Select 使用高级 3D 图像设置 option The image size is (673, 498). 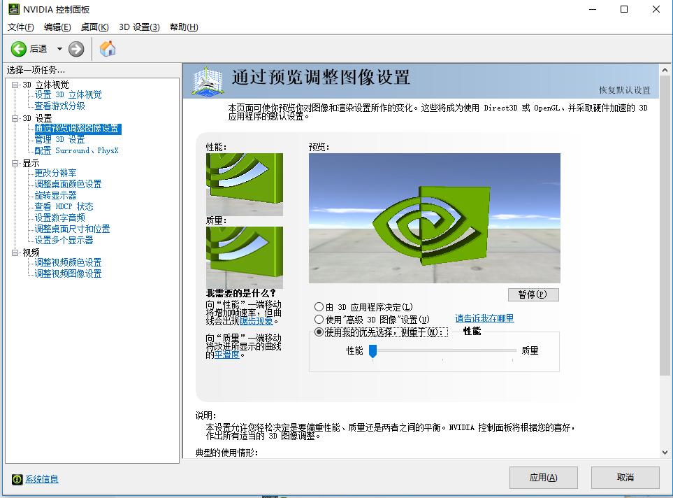pos(318,319)
